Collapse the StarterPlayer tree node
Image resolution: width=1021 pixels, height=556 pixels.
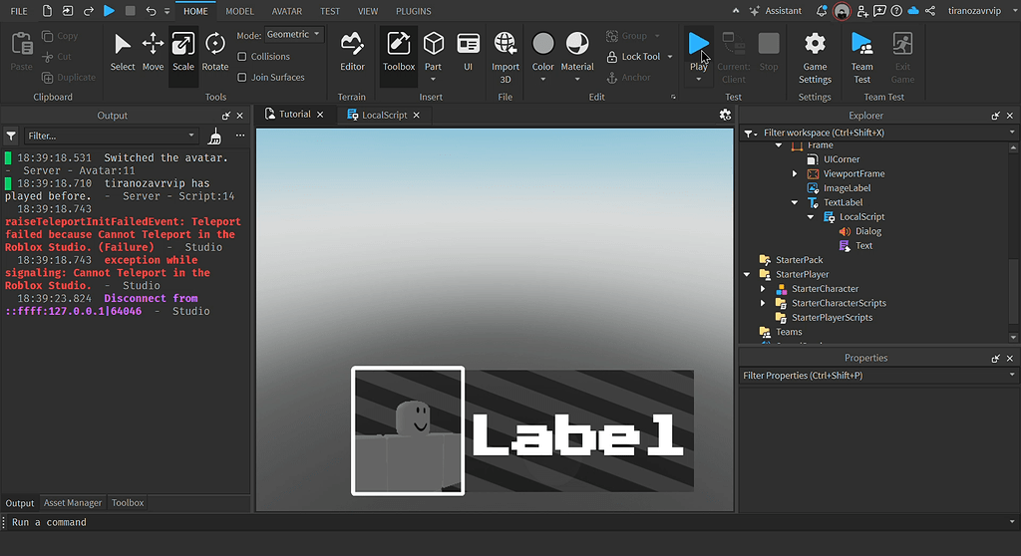[x=747, y=275]
